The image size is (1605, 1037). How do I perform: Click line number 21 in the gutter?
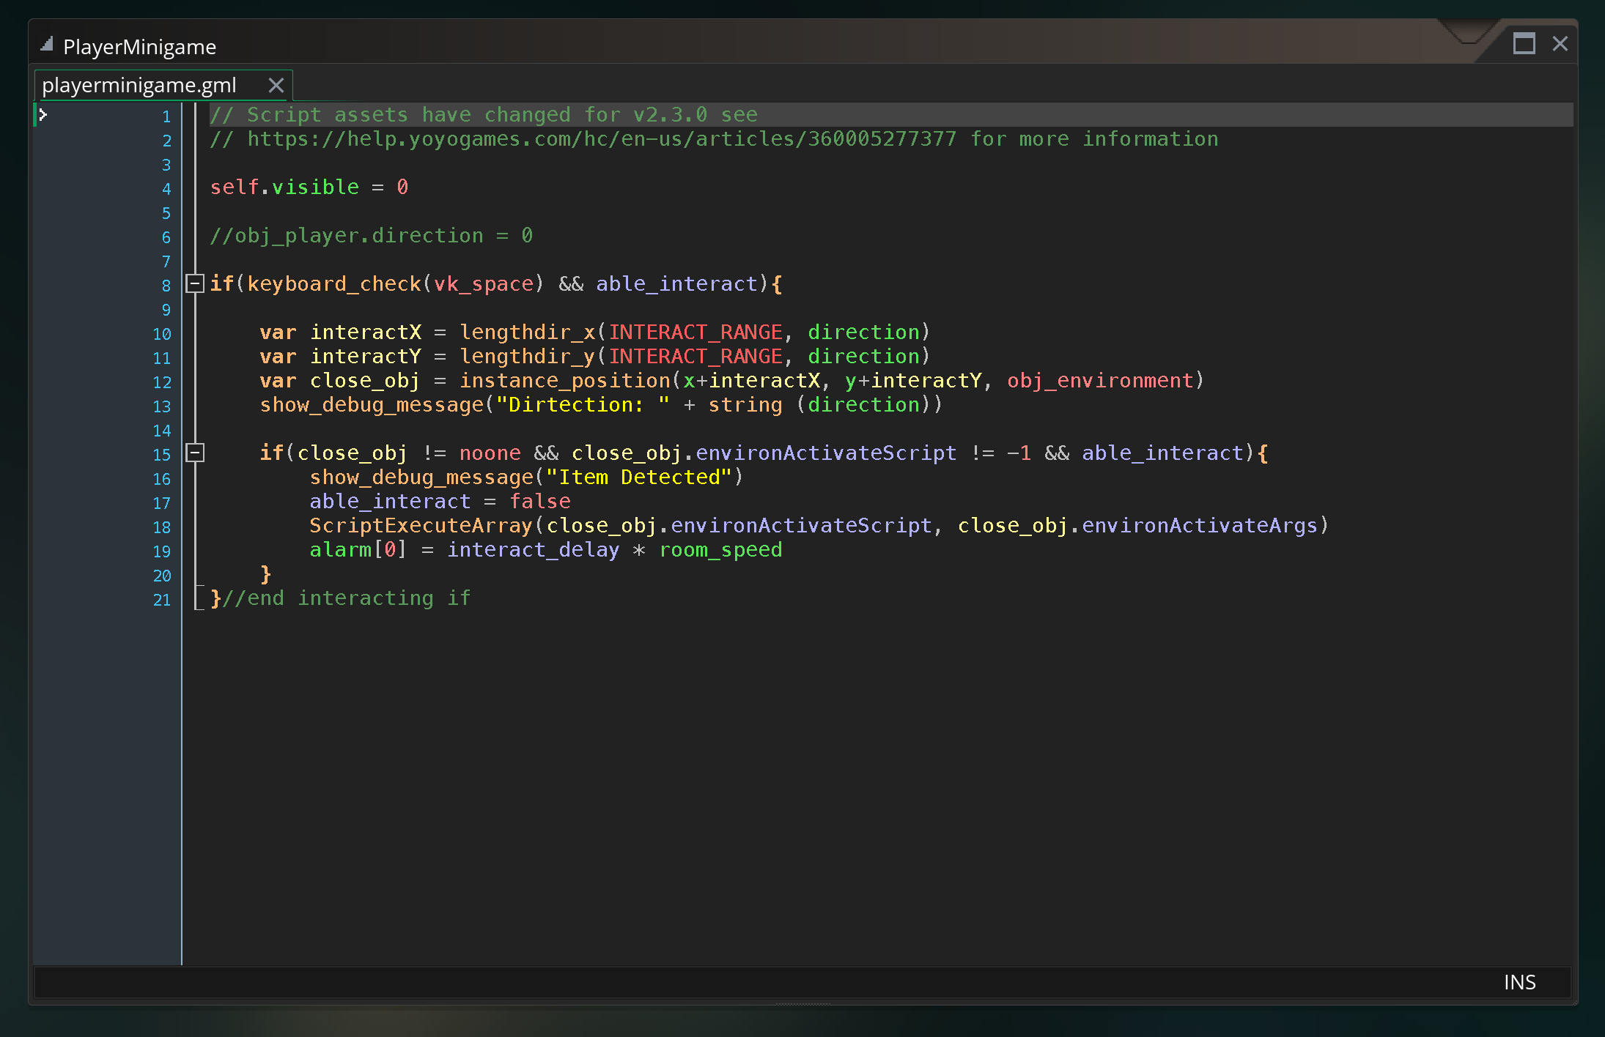(x=162, y=599)
